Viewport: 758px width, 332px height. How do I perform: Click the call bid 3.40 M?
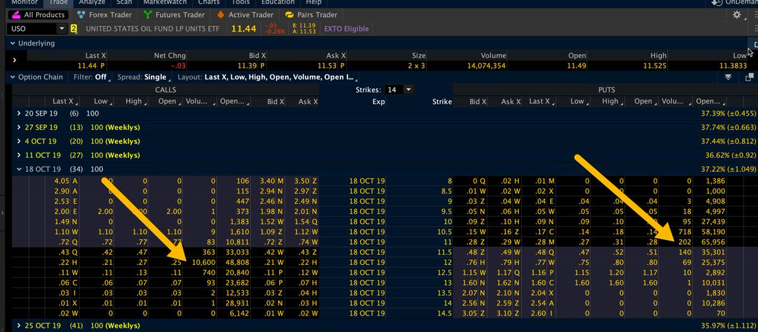tap(272, 181)
